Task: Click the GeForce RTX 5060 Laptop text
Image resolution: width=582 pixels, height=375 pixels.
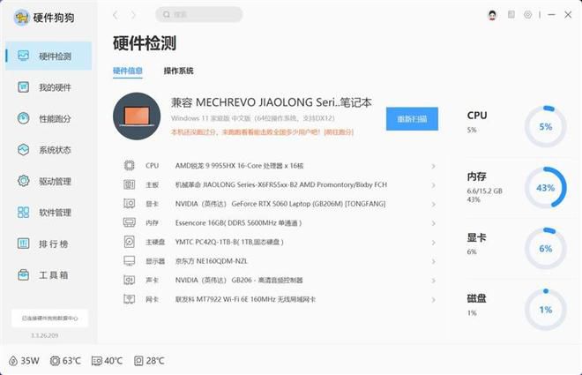Action: (x=280, y=204)
